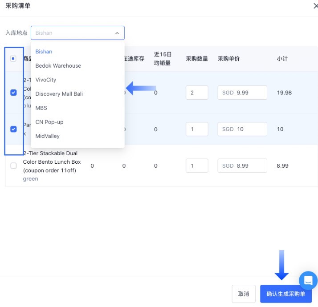Screen dimensions: 318x307
Task: Collapse the 入库地点 dropdown chevron
Action: click(117, 33)
